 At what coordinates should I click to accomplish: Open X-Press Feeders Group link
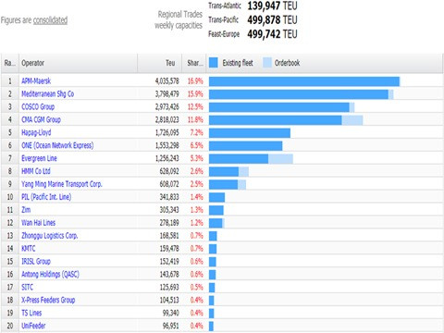pos(48,300)
